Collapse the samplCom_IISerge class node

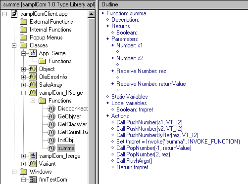[24, 93]
